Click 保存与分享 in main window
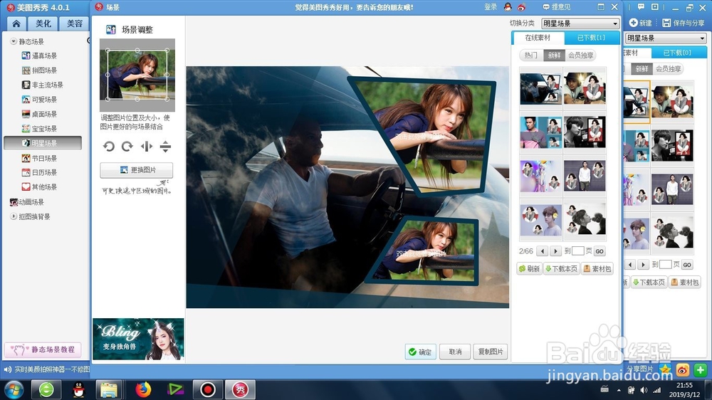712x400 pixels. point(684,23)
